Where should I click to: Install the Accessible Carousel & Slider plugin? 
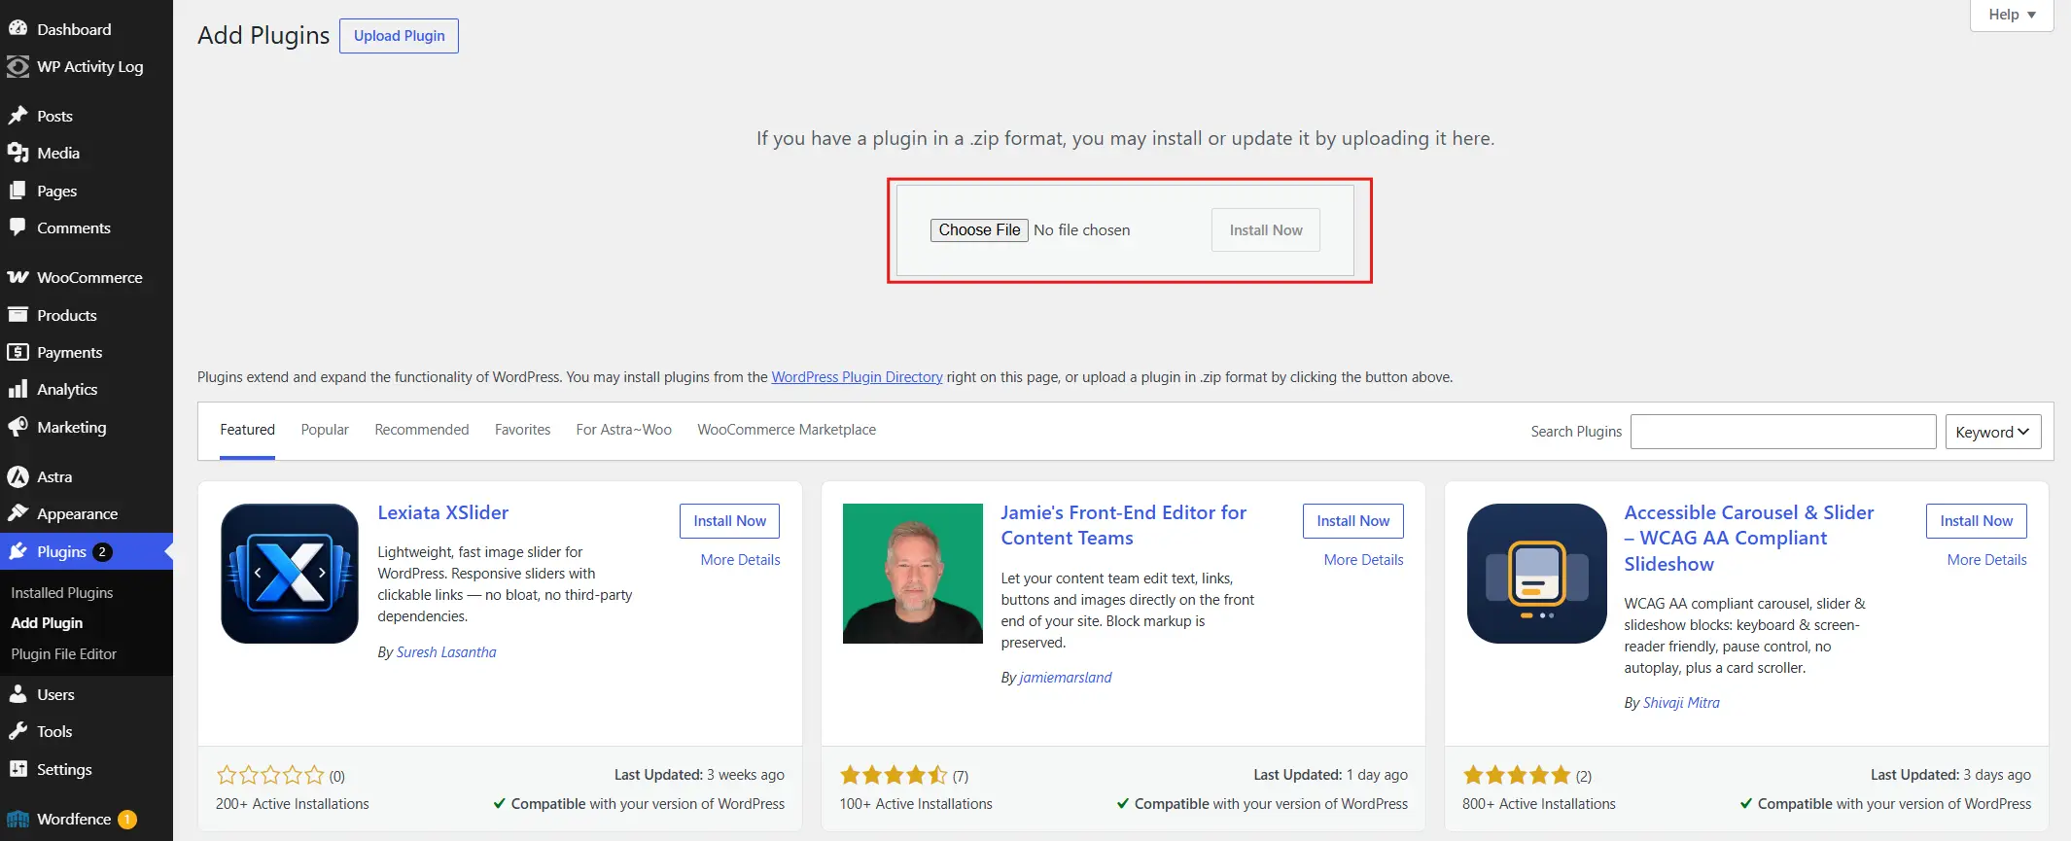[x=1976, y=521]
